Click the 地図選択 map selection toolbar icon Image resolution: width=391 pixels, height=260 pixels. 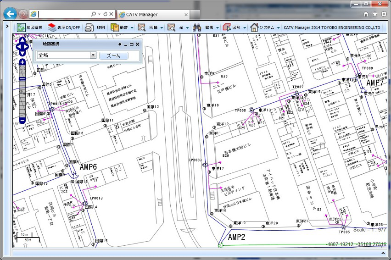pos(22,28)
